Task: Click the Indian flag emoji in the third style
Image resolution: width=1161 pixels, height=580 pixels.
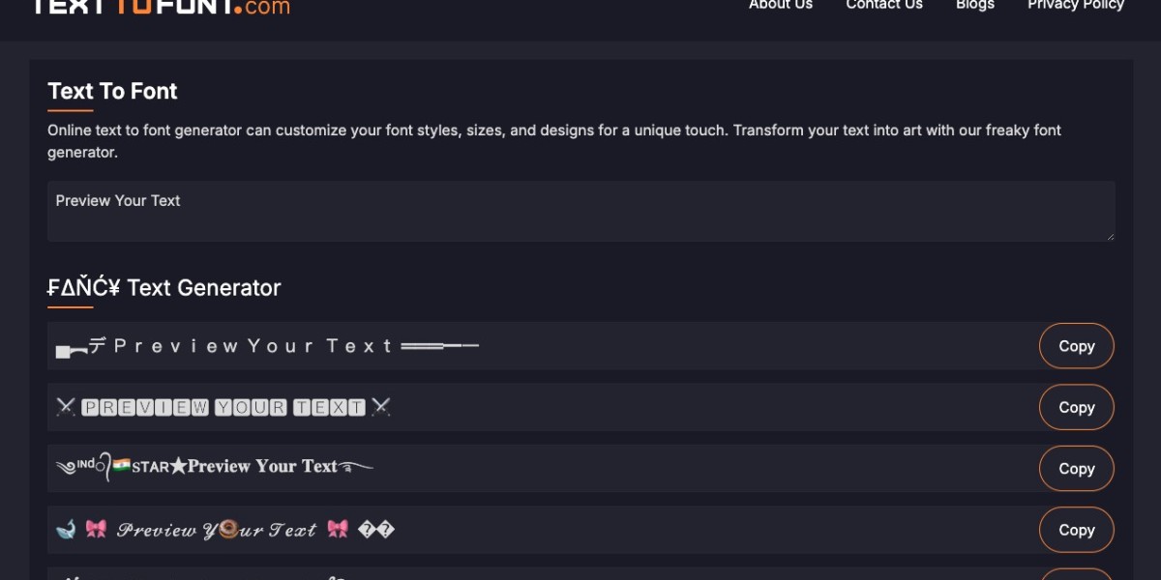Action: click(x=121, y=466)
